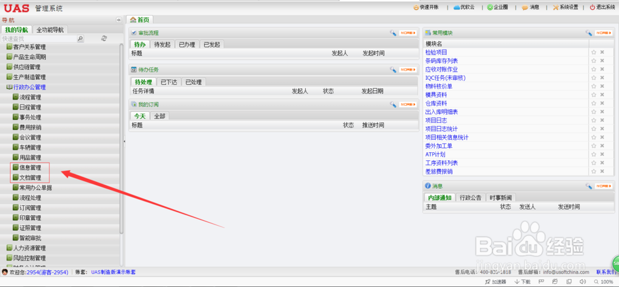
Task: Click the browser 下载 button in status bar
Action: click(522, 281)
